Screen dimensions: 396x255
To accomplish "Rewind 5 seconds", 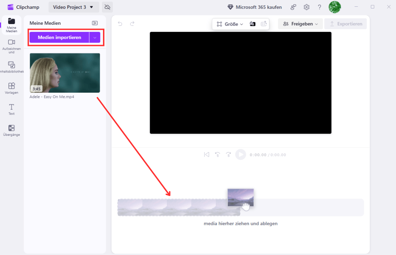I will click(217, 155).
